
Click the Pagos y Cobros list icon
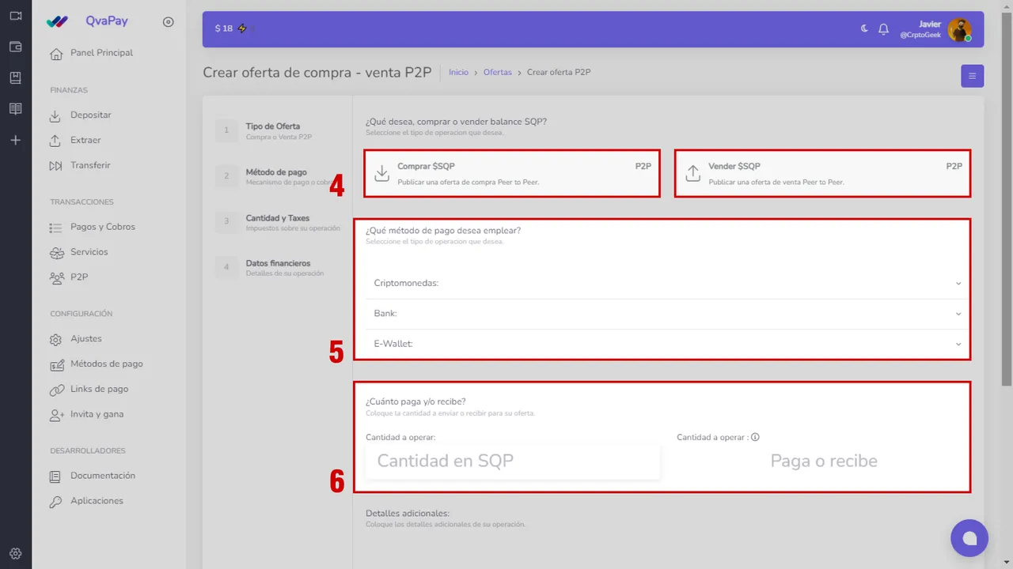(x=55, y=228)
